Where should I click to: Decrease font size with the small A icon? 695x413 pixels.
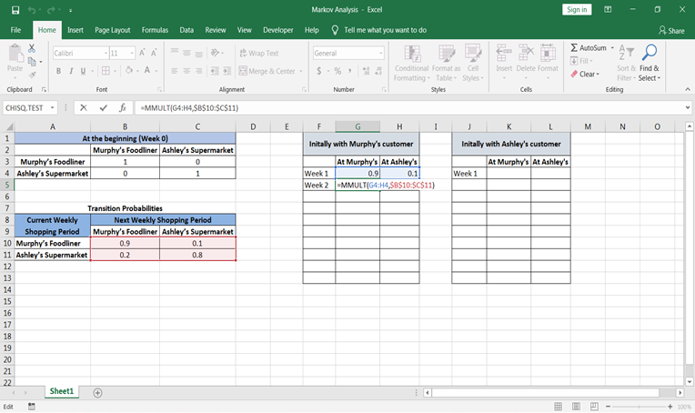point(154,53)
